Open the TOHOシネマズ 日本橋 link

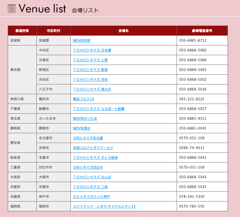pyautogui.click(x=92, y=50)
